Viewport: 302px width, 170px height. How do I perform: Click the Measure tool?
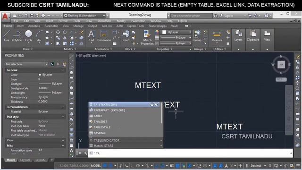pos(217,36)
